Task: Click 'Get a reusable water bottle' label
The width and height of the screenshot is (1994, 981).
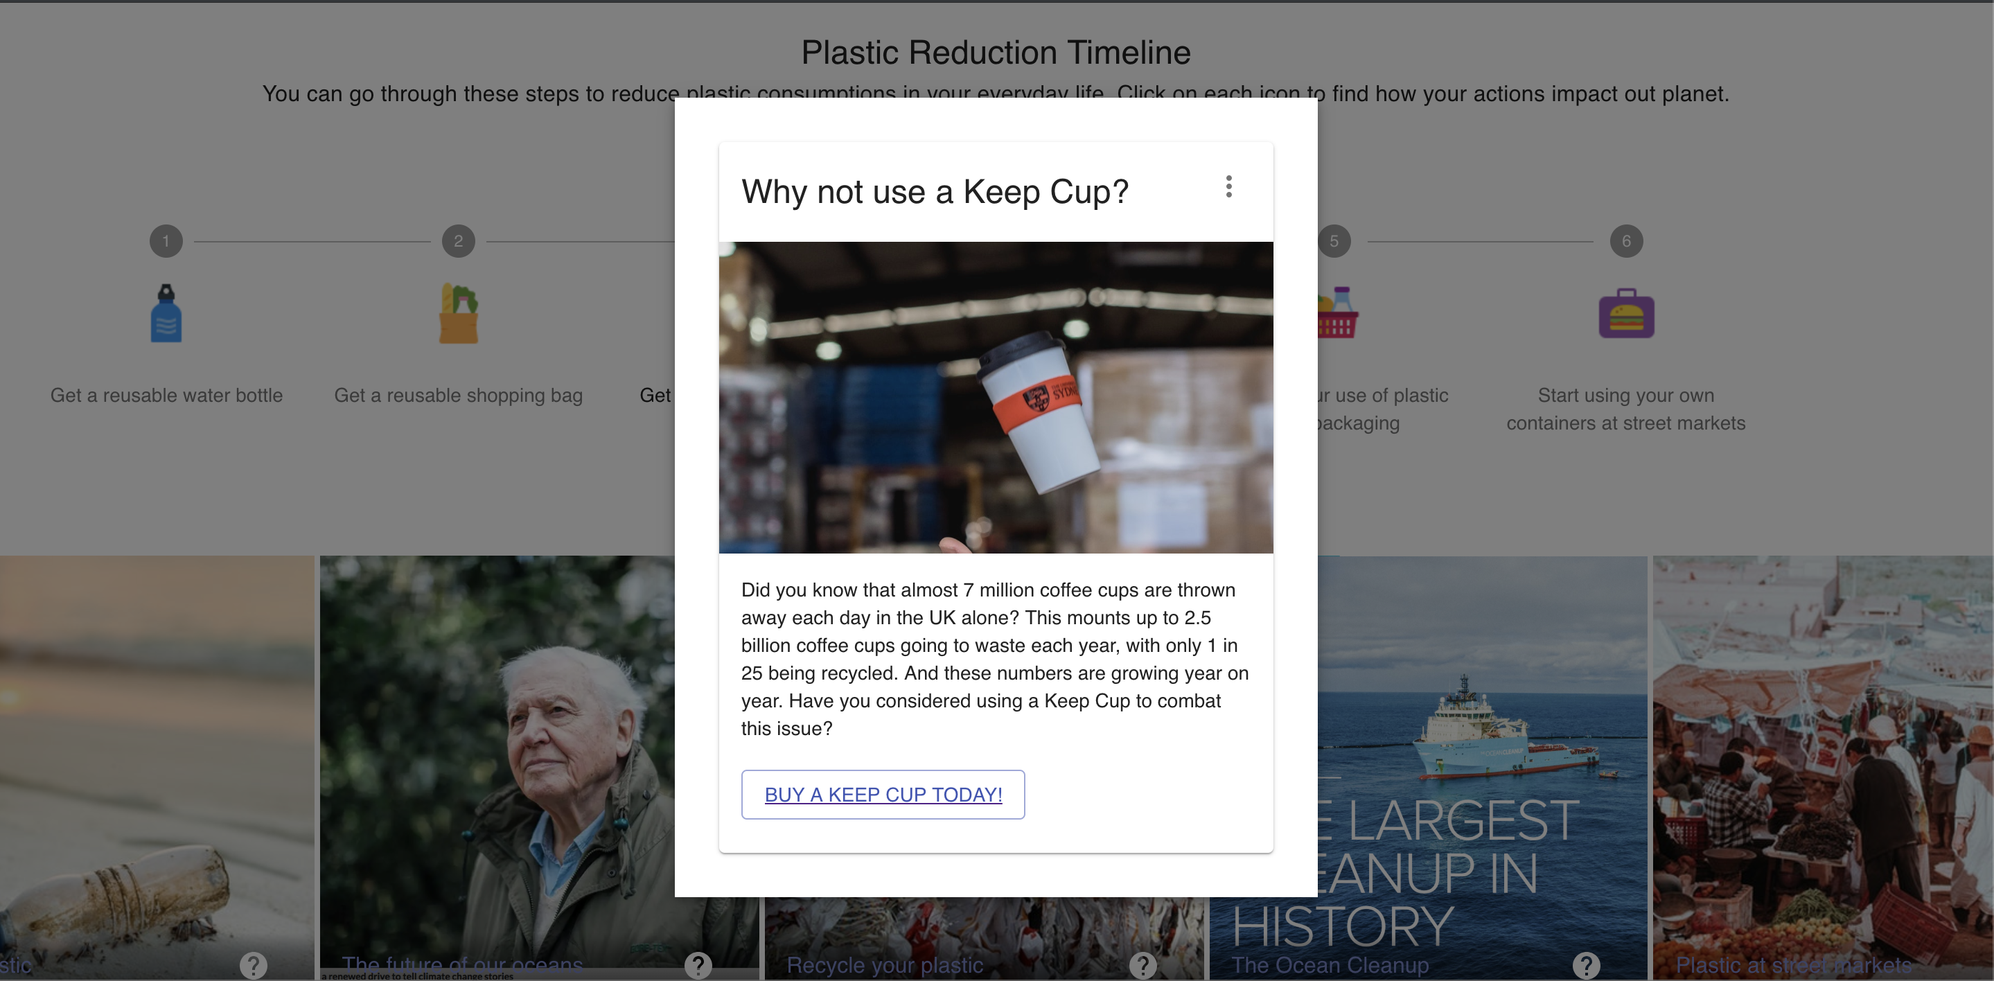Action: click(166, 396)
